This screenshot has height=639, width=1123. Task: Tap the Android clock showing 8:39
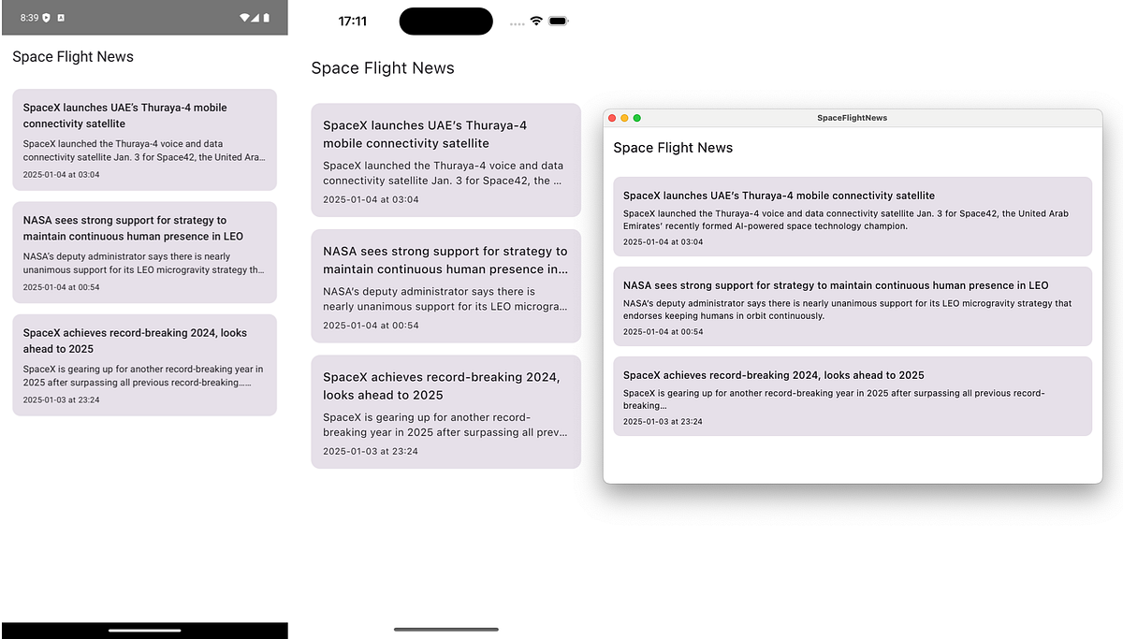(30, 21)
